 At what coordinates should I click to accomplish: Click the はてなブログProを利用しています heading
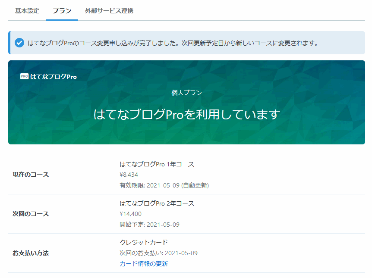186,115
